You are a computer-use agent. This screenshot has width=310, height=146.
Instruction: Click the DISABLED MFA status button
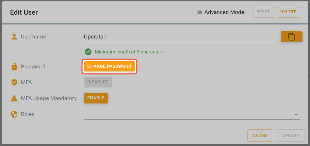point(98,82)
